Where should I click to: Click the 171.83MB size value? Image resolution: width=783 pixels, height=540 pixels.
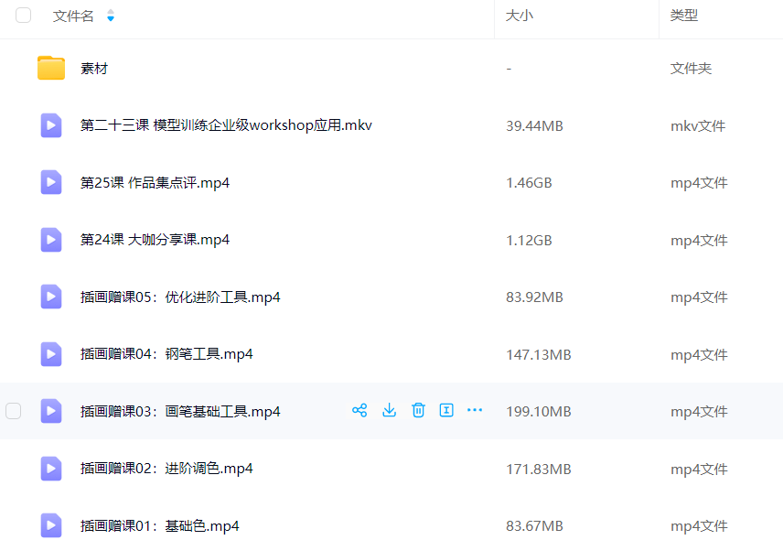(x=538, y=469)
